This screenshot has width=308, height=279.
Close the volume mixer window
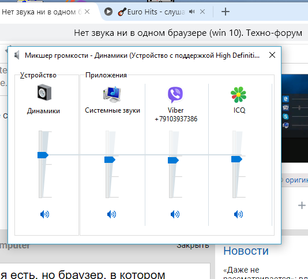pos(272,55)
